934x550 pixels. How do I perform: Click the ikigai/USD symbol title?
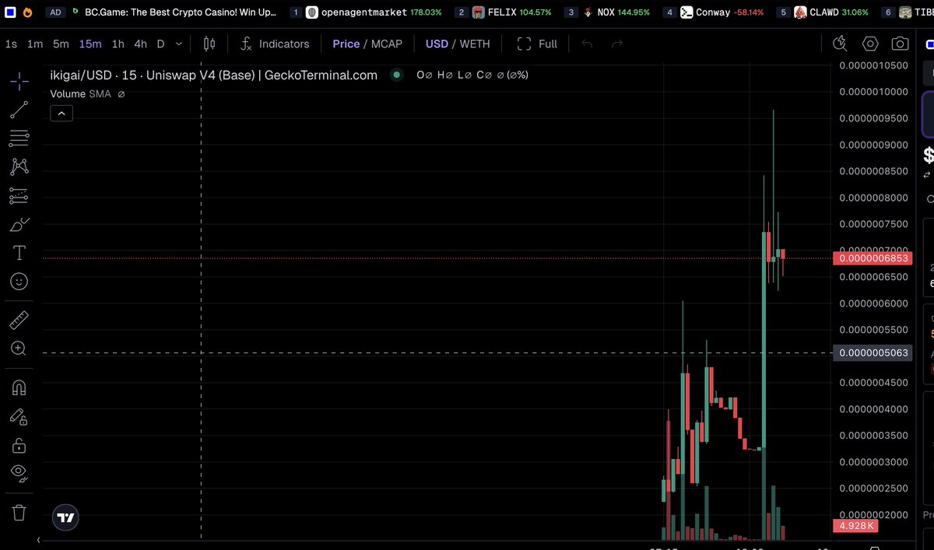coord(213,75)
